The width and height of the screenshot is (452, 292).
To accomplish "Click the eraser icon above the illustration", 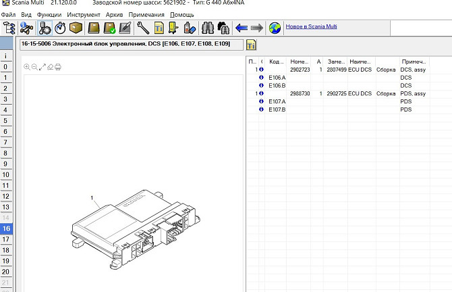I will point(50,67).
